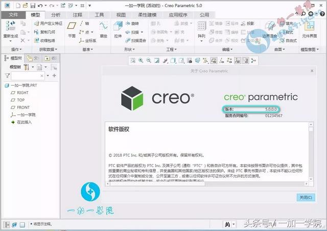The height and width of the screenshot is (231, 327).
Task: Create a datum Plane (平面)
Action: tap(72, 29)
